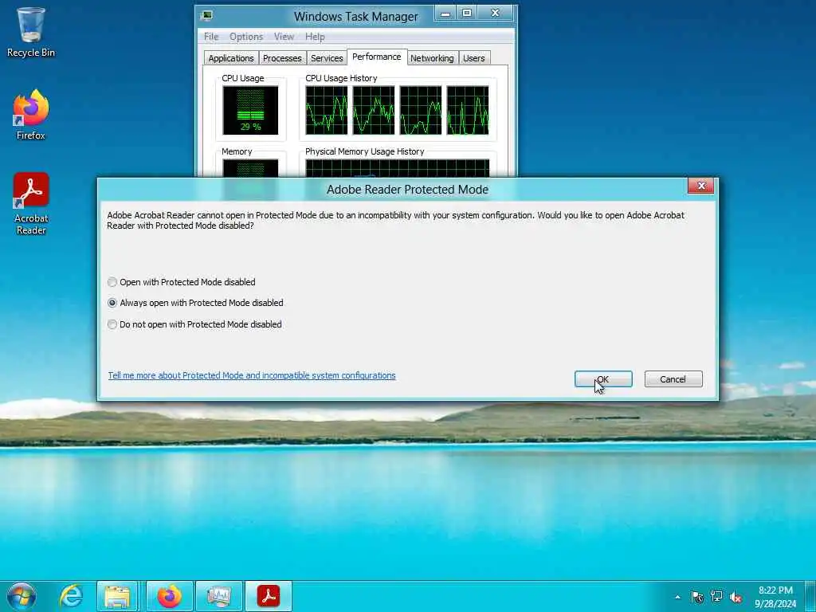Viewport: 816px width, 612px height.
Task: Switch to the Processes tab
Action: point(282,57)
